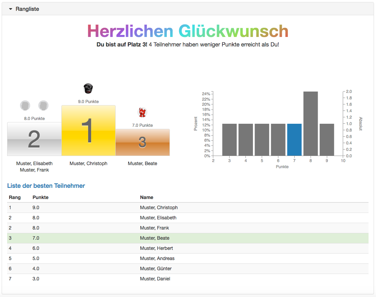Click the bronze third place podium block
This screenshot has width=376, height=297.
[142, 142]
